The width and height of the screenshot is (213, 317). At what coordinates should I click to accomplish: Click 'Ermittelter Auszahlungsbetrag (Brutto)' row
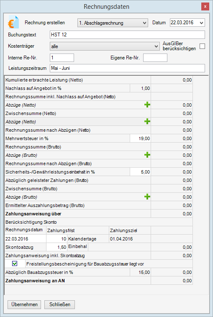pyautogui.click(x=98, y=205)
